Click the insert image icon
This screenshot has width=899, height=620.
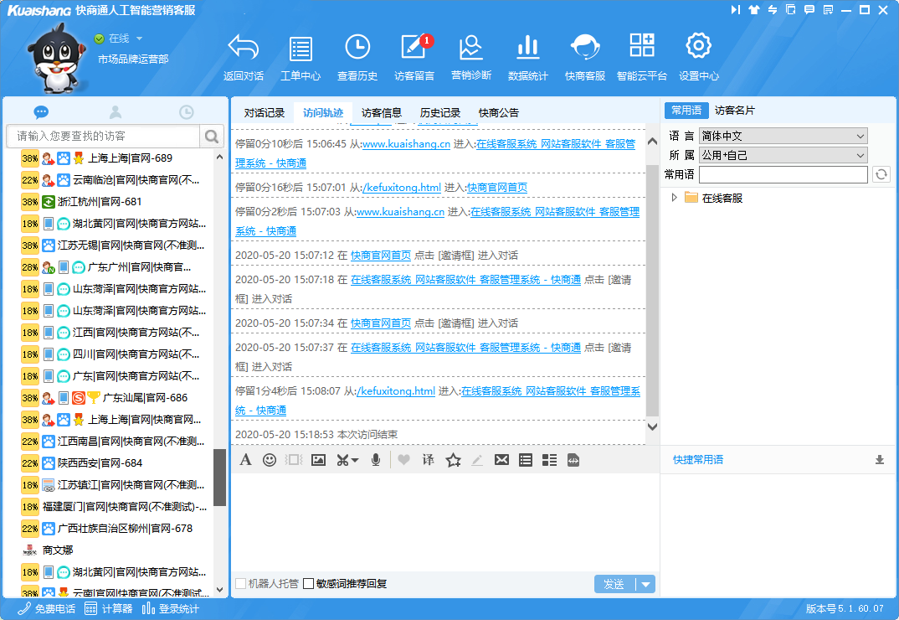[x=318, y=460]
